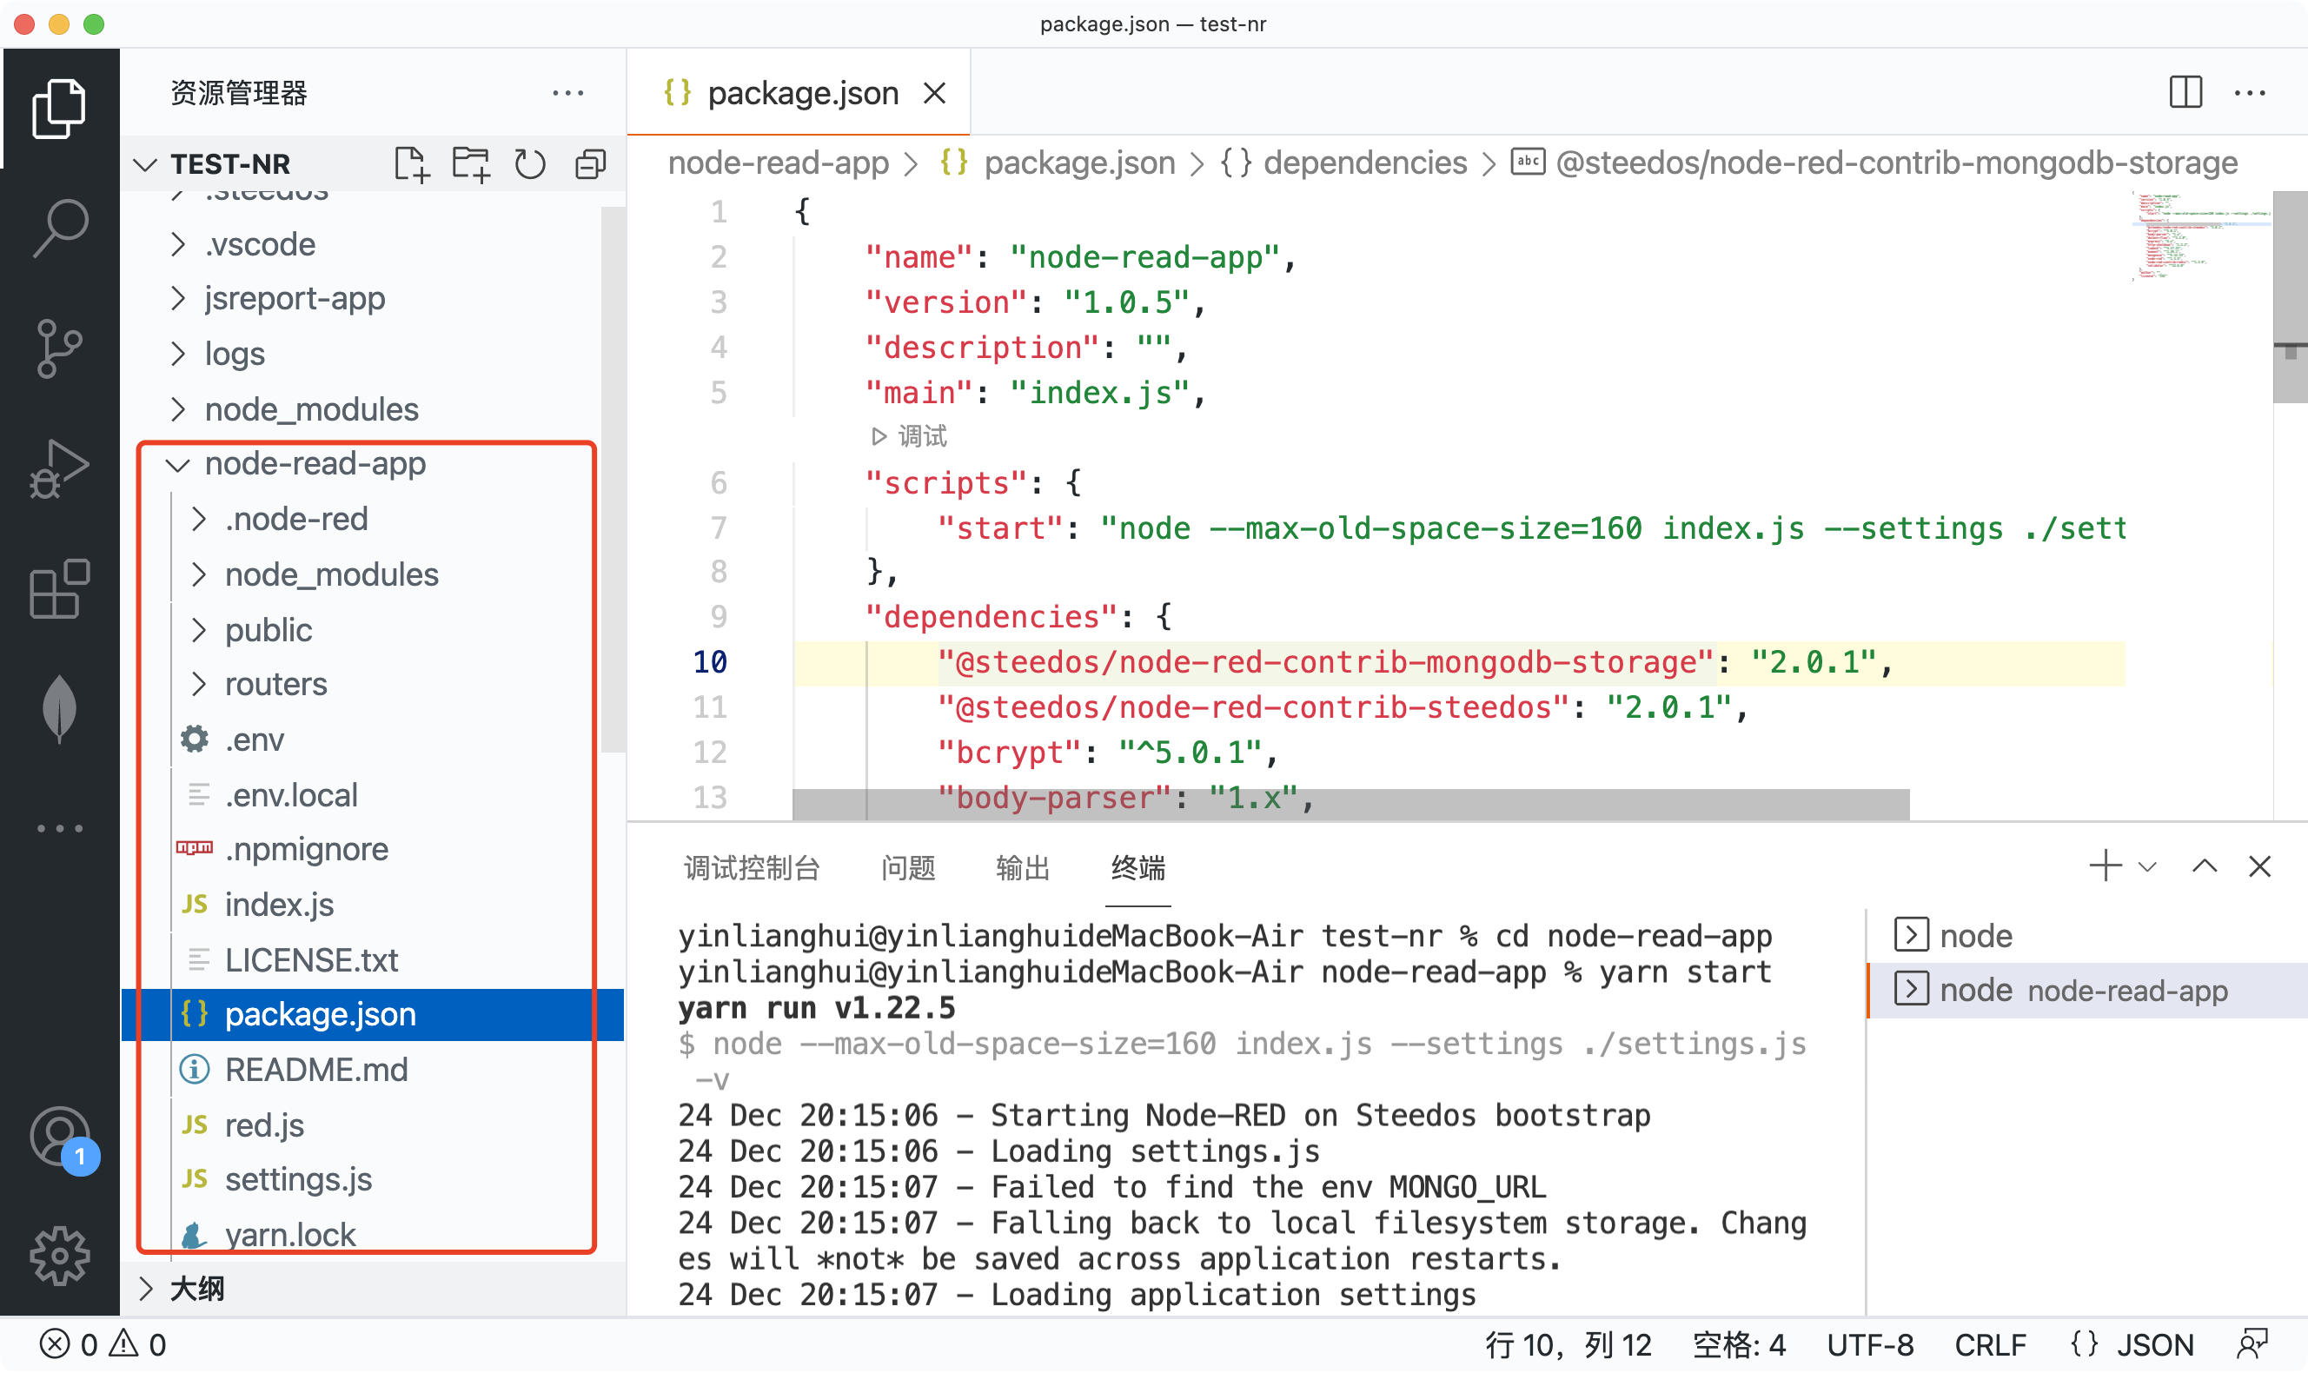2308x1373 pixels.
Task: Go to line and column from status bar
Action: [x=1568, y=1344]
